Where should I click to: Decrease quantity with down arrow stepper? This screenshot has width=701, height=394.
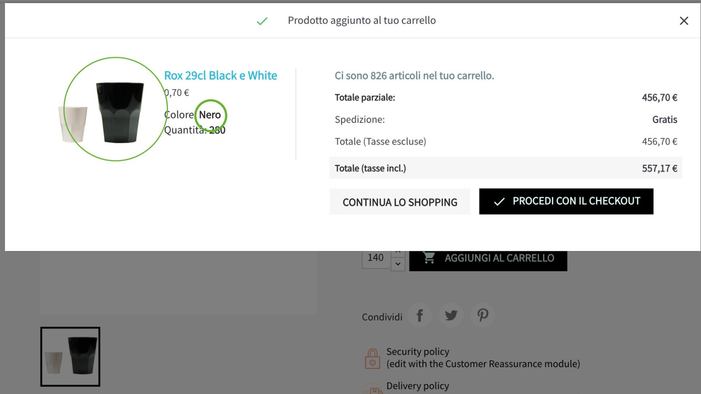coord(398,264)
